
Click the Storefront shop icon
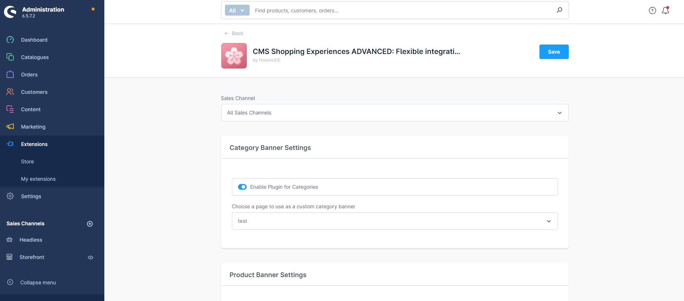click(9, 257)
